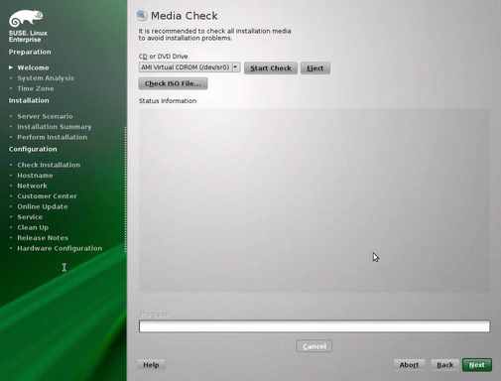Cancel the media check progress
Screen dimensions: 501x381
pos(314,346)
